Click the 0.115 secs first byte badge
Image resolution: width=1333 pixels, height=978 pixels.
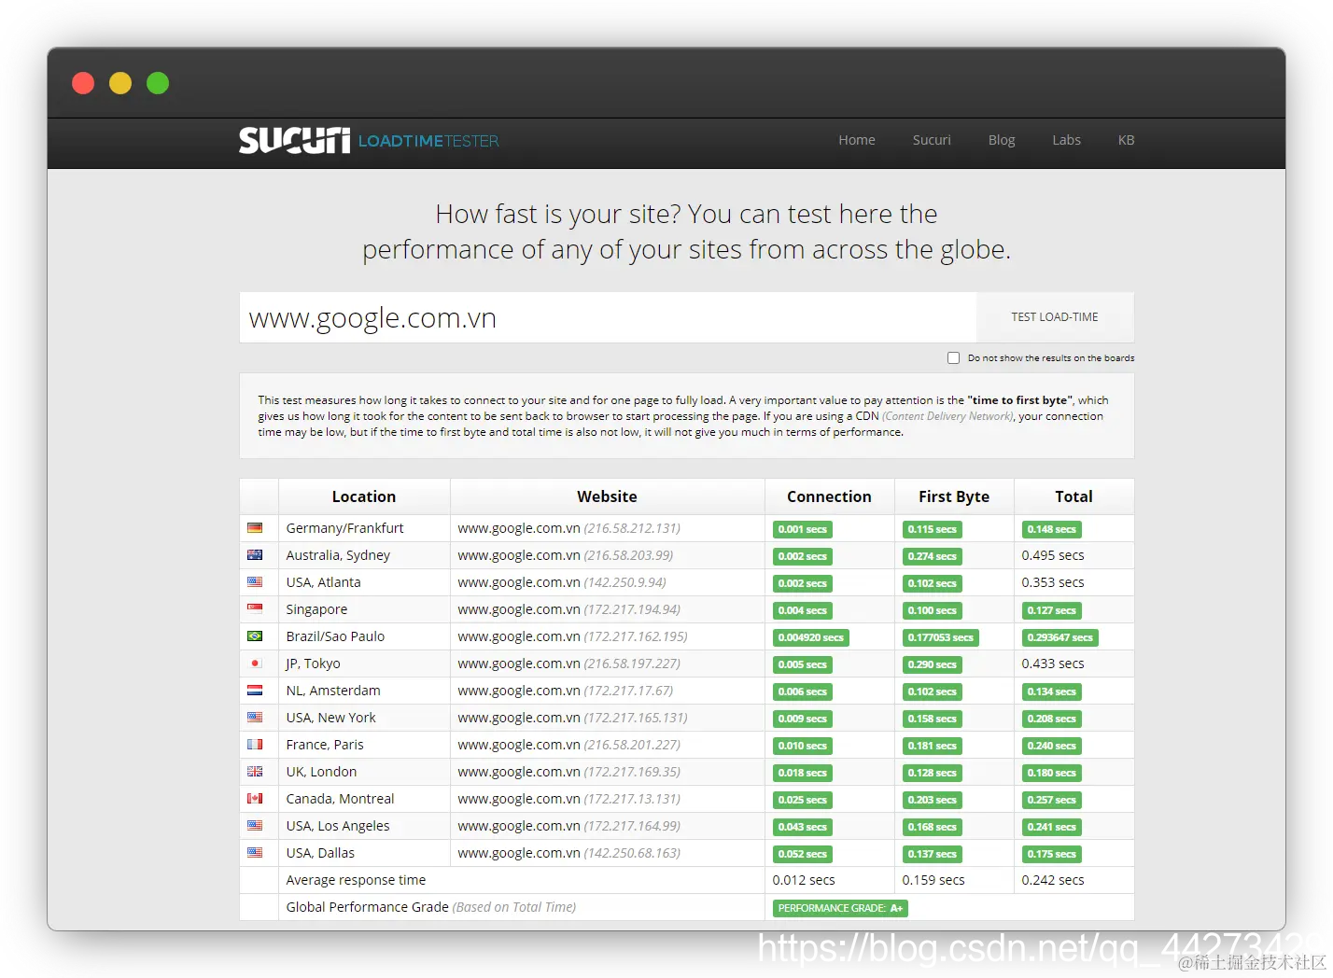932,529
